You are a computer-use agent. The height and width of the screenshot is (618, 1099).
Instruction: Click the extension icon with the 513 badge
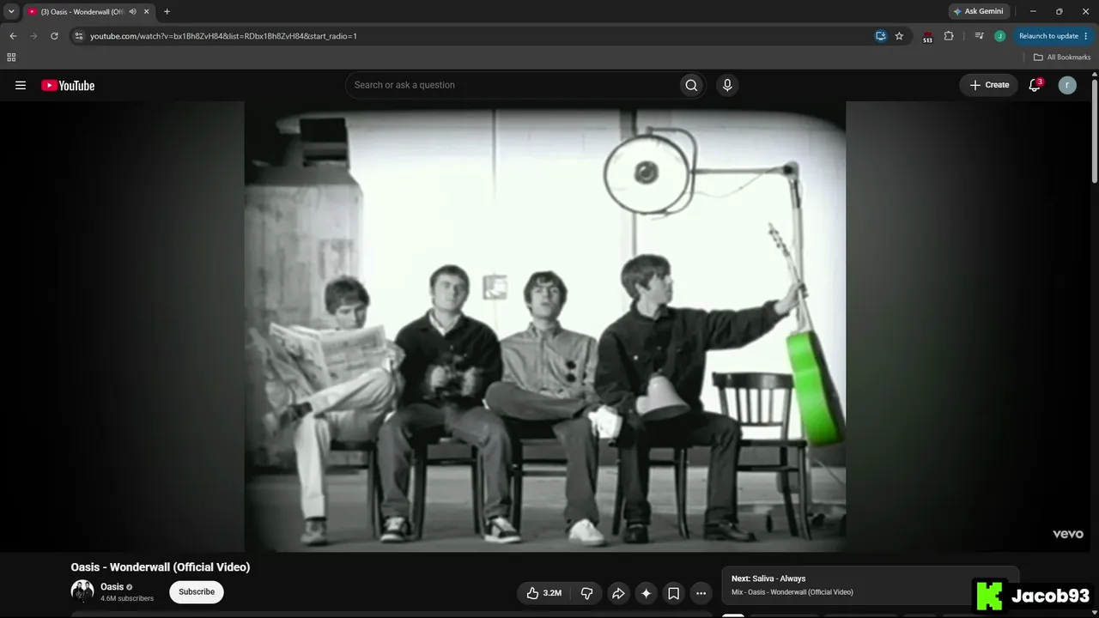(927, 37)
